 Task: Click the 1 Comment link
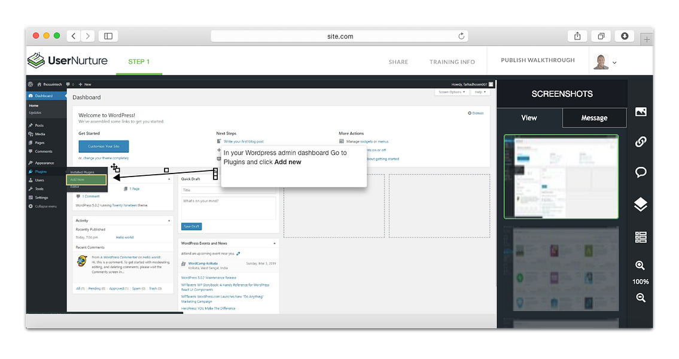[x=91, y=196]
